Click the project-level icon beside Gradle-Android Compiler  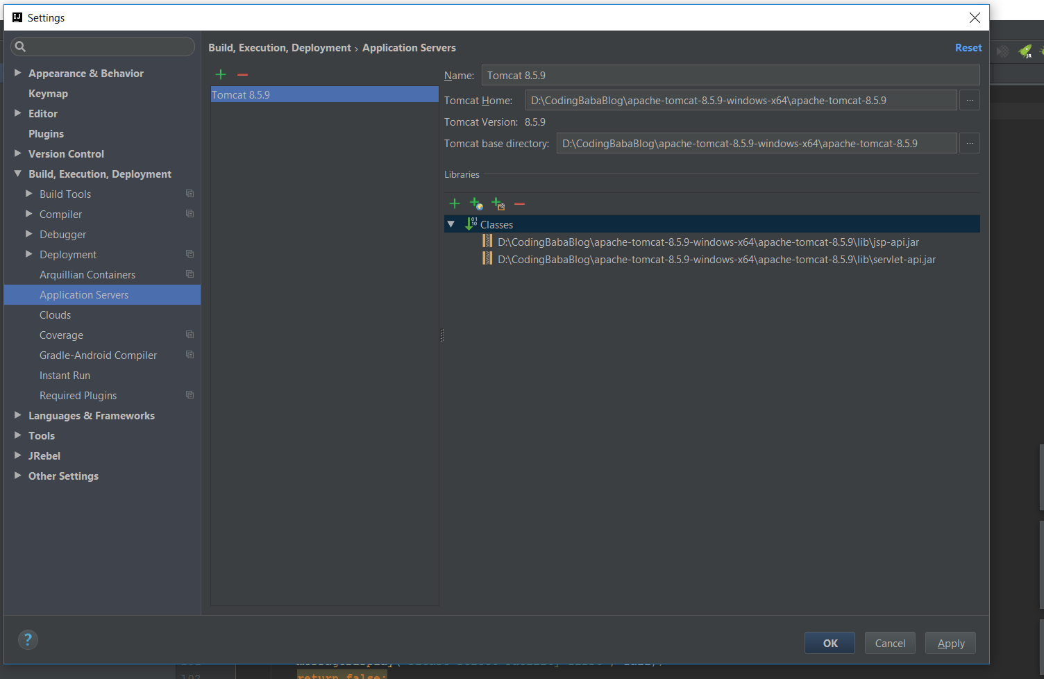[x=190, y=355]
